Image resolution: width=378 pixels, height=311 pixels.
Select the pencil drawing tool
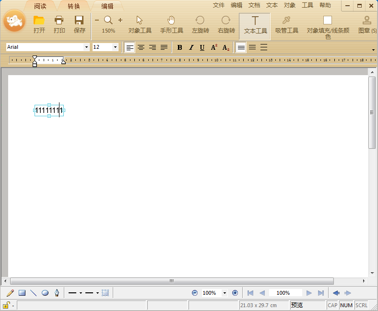(x=10, y=293)
